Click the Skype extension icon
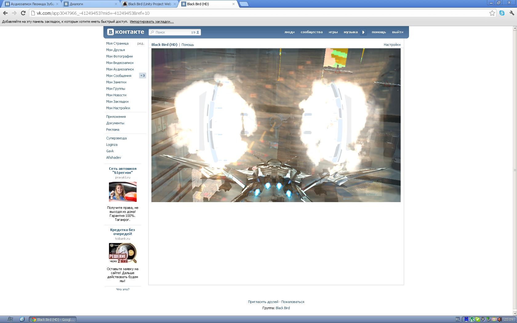The image size is (517, 323). [502, 13]
